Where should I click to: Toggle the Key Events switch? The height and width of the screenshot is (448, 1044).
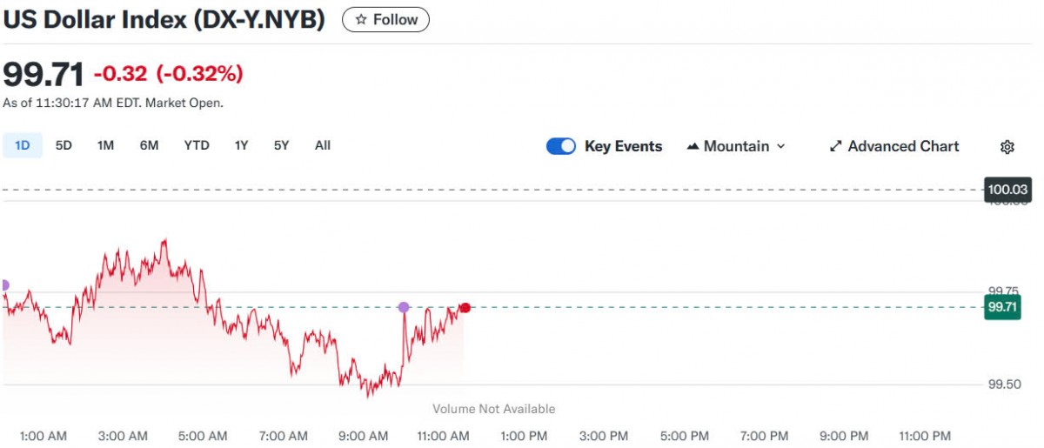(x=561, y=146)
